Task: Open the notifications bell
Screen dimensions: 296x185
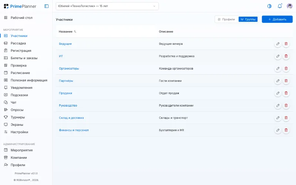Action: (x=280, y=6)
